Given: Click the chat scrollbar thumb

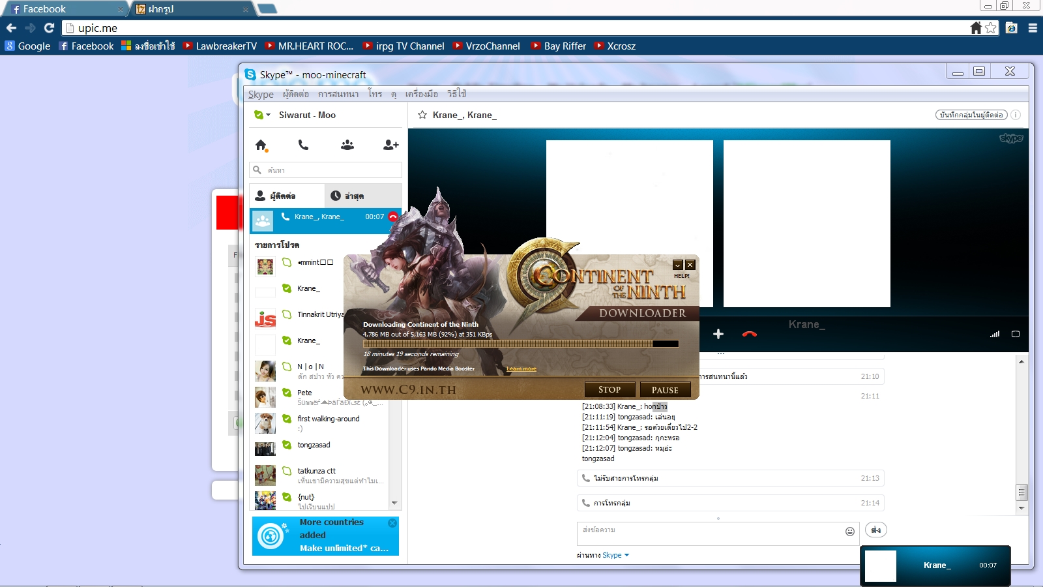Looking at the screenshot, I should pyautogui.click(x=1021, y=492).
